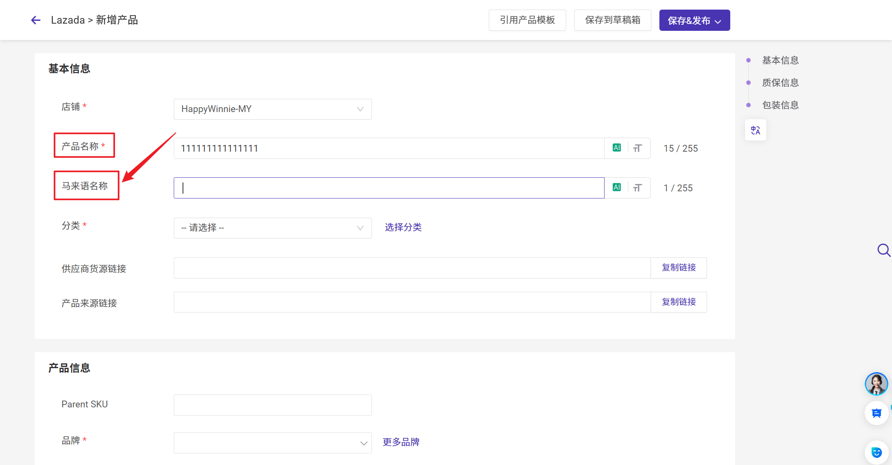Image resolution: width=892 pixels, height=465 pixels.
Task: Click 复制链接 for 供应商货源链接
Action: click(679, 268)
